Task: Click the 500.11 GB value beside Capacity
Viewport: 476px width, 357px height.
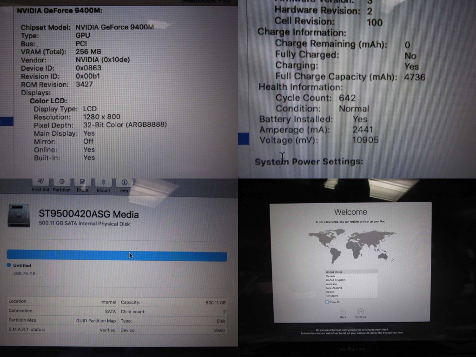Action: click(216, 303)
